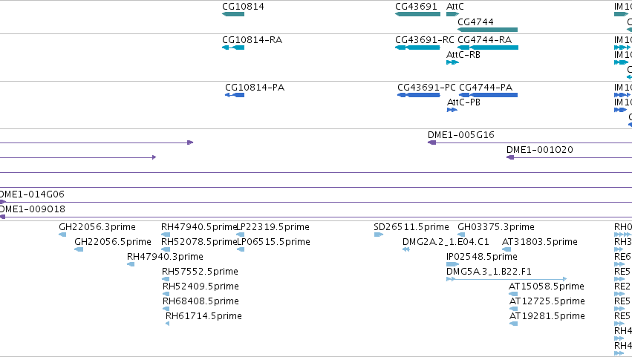Select the DME1-009O18 clone line

coord(316,217)
